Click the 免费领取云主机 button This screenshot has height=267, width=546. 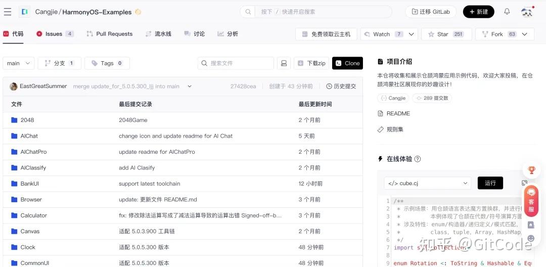pyautogui.click(x=326, y=34)
